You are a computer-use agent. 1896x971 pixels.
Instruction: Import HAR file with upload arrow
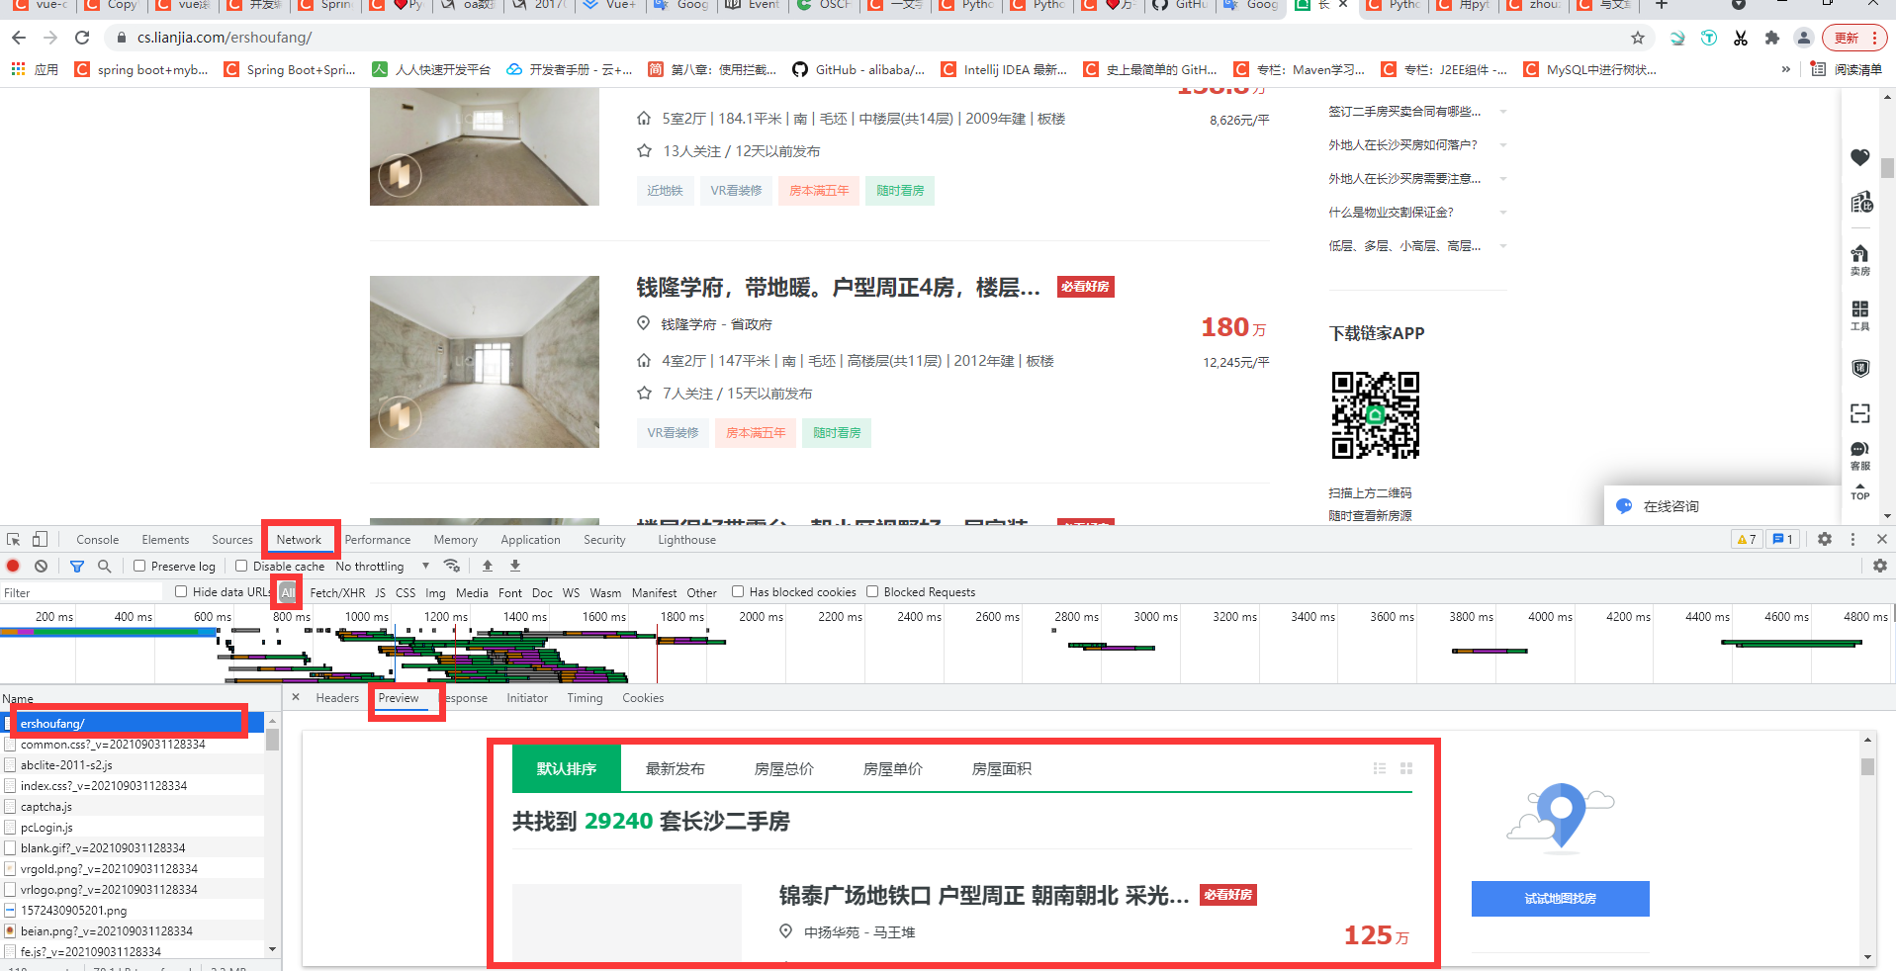[487, 566]
